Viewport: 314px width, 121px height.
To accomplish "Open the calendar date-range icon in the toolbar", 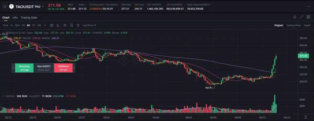I will tap(52, 25).
